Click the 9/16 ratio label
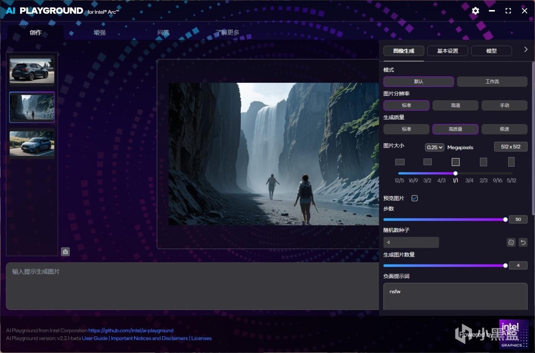 tap(497, 180)
